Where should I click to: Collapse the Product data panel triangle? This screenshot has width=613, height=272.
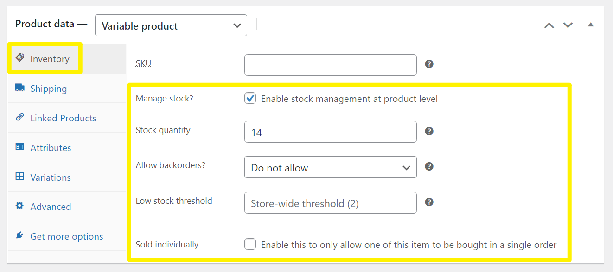click(591, 25)
